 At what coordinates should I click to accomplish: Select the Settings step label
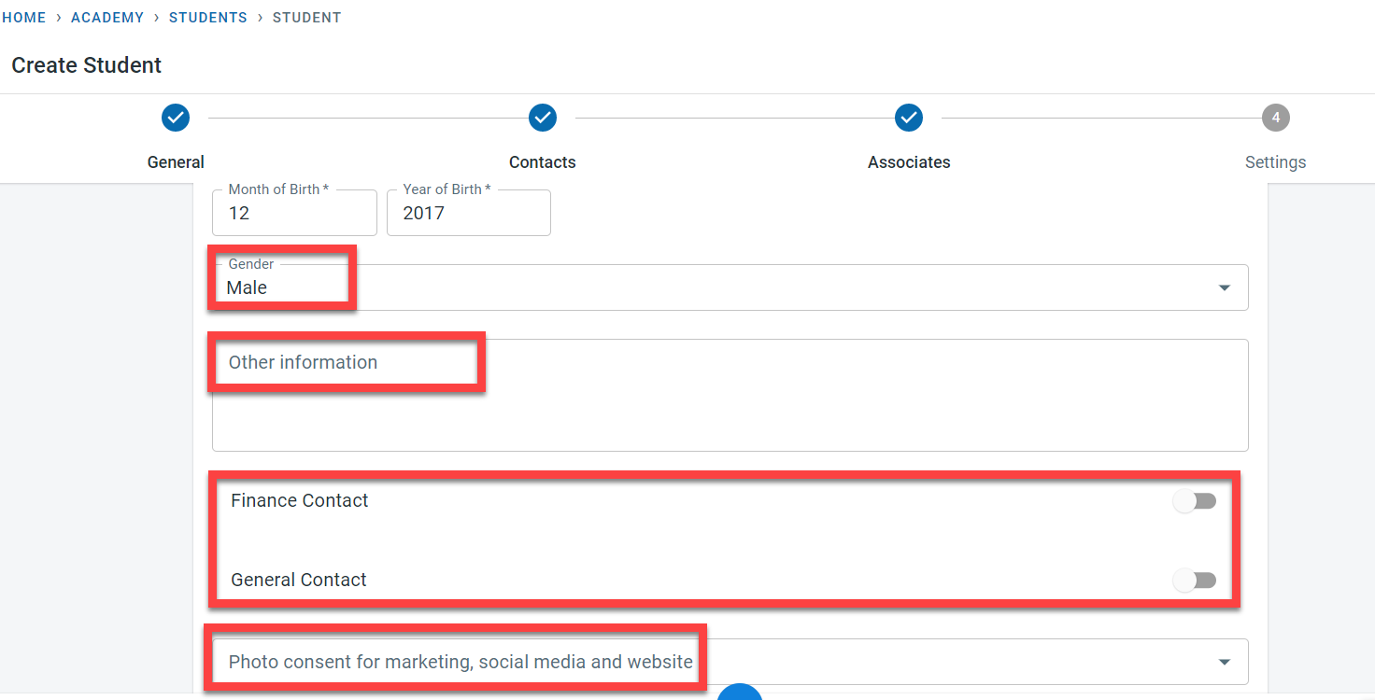[1275, 162]
